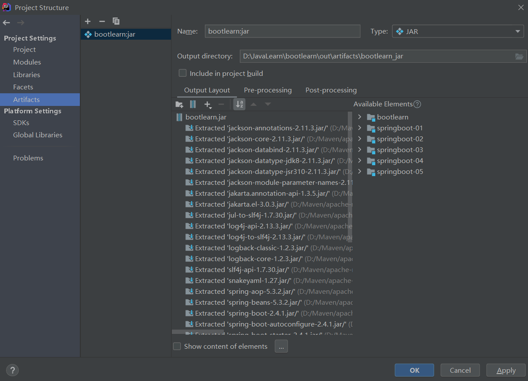Click the Apply button
This screenshot has width=528, height=381.
506,370
